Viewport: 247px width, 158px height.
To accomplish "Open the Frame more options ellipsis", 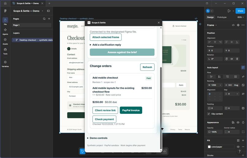I will (243, 25).
